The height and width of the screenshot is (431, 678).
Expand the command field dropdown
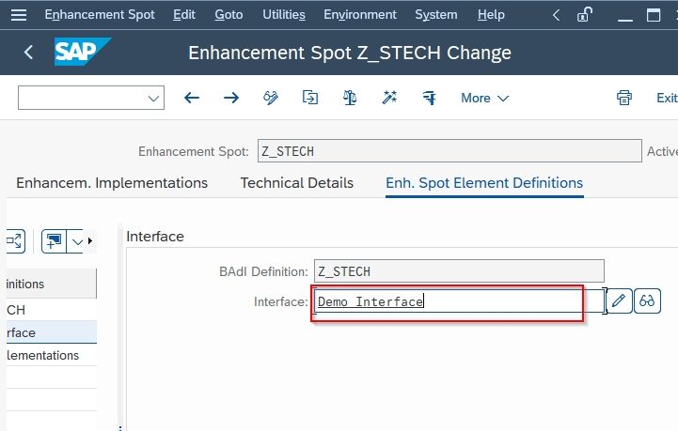[x=153, y=98]
